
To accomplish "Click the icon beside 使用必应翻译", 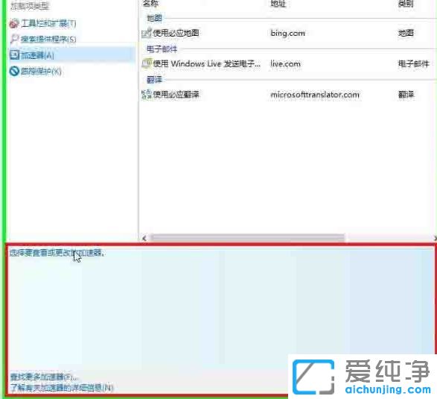I will point(147,95).
